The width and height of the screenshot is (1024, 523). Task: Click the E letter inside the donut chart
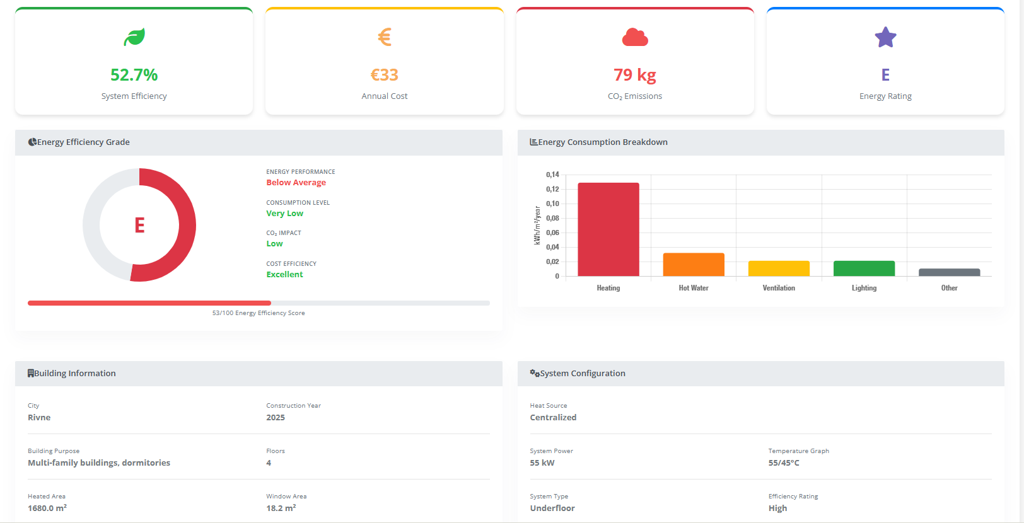[x=139, y=225]
